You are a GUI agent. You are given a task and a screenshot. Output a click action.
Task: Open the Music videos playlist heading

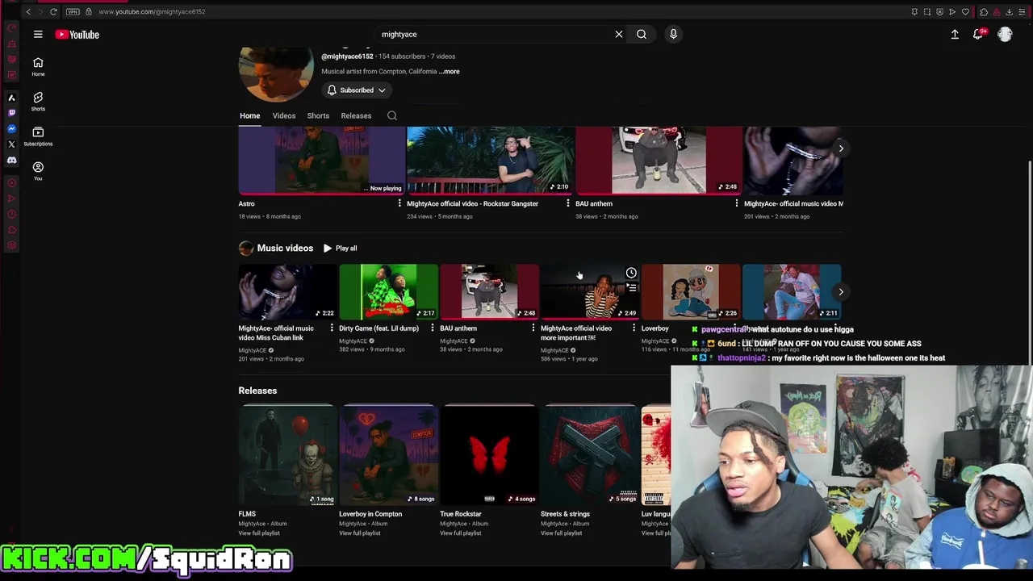pos(285,249)
